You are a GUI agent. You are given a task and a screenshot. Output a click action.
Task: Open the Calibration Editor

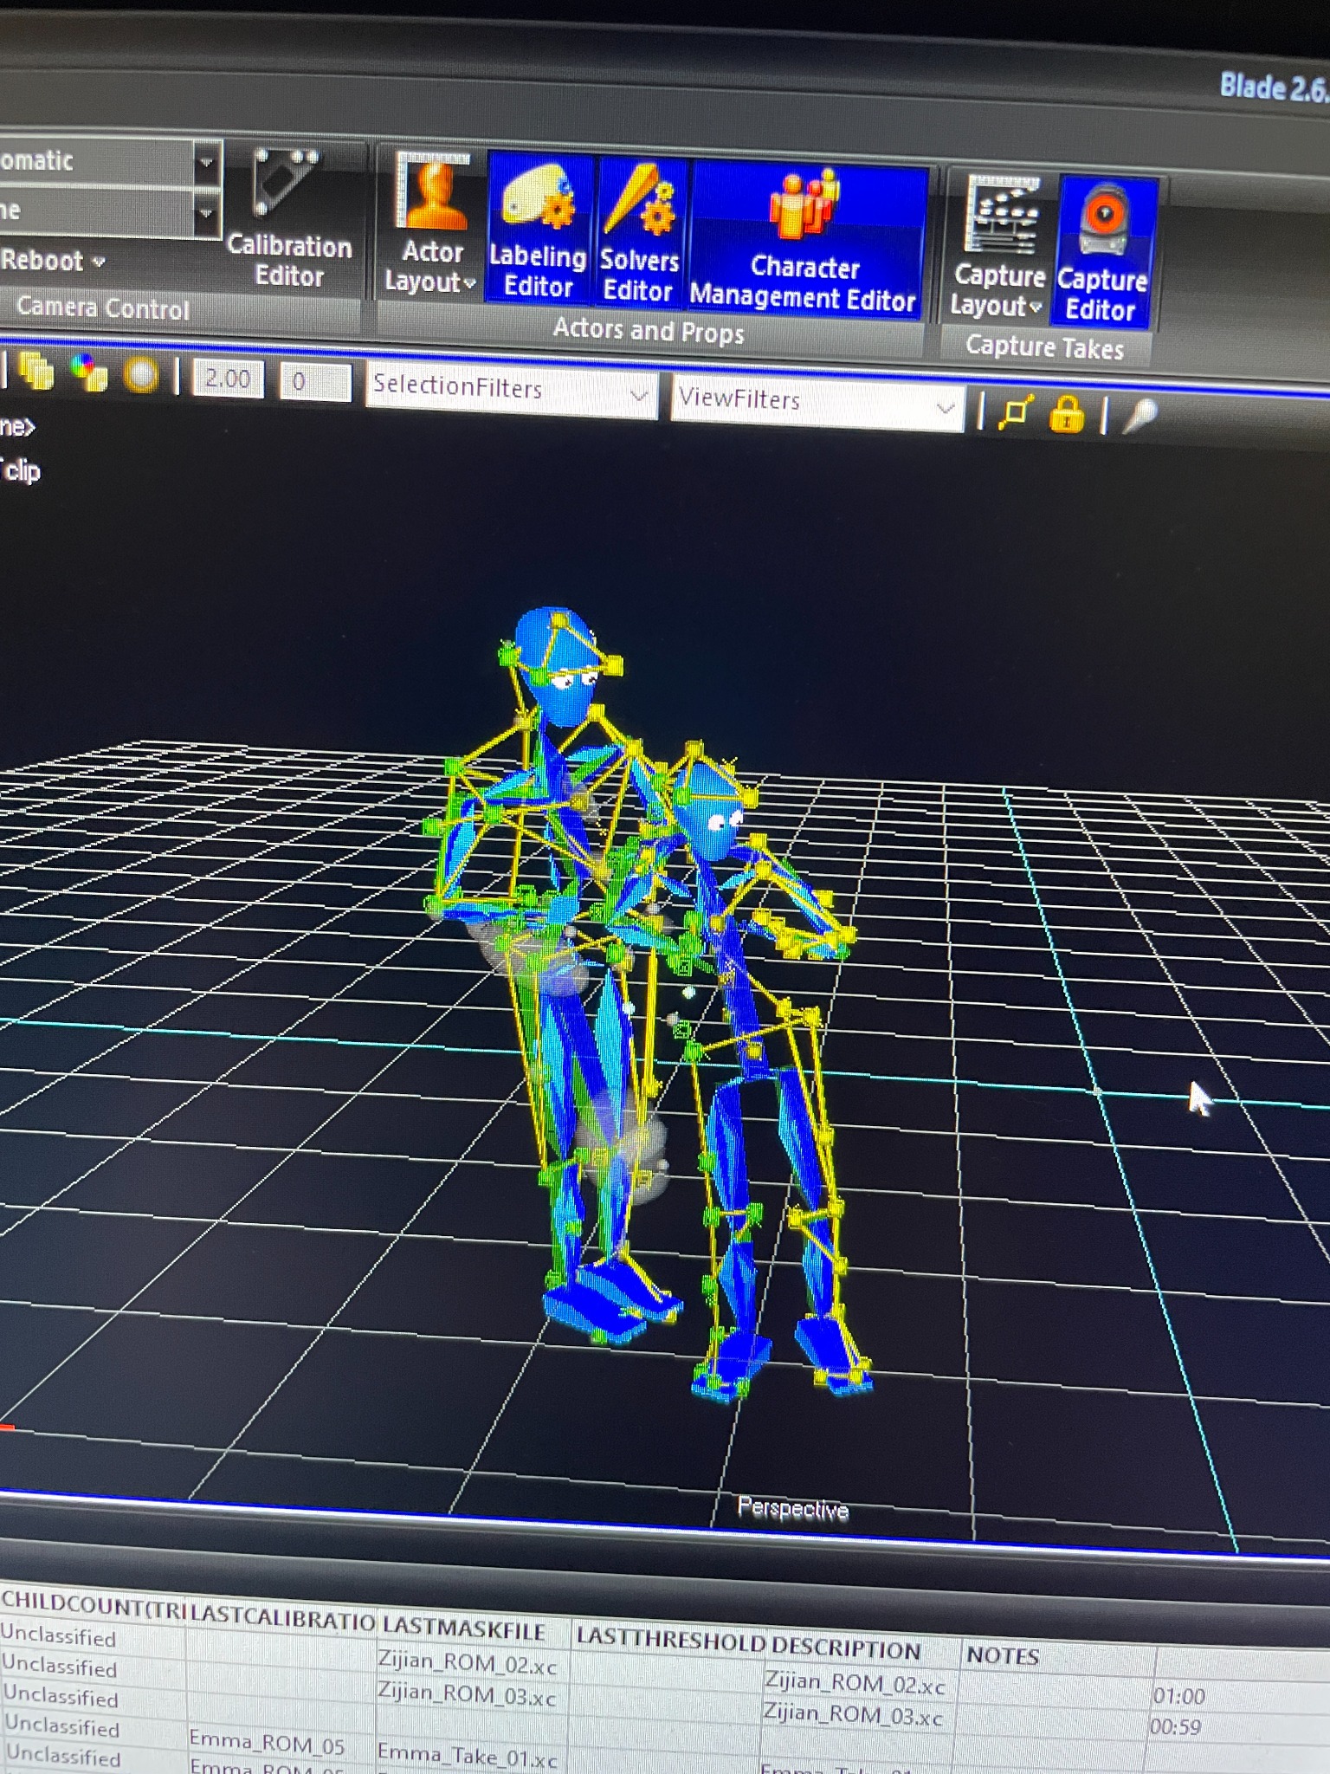[x=289, y=218]
